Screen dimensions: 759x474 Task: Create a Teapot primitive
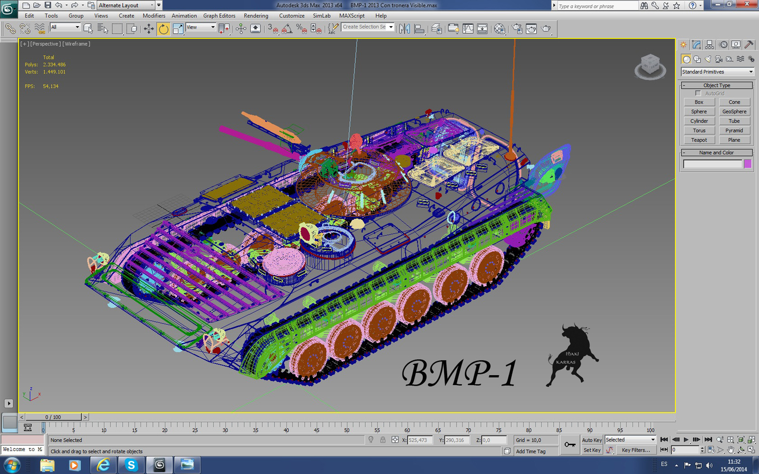click(x=699, y=140)
